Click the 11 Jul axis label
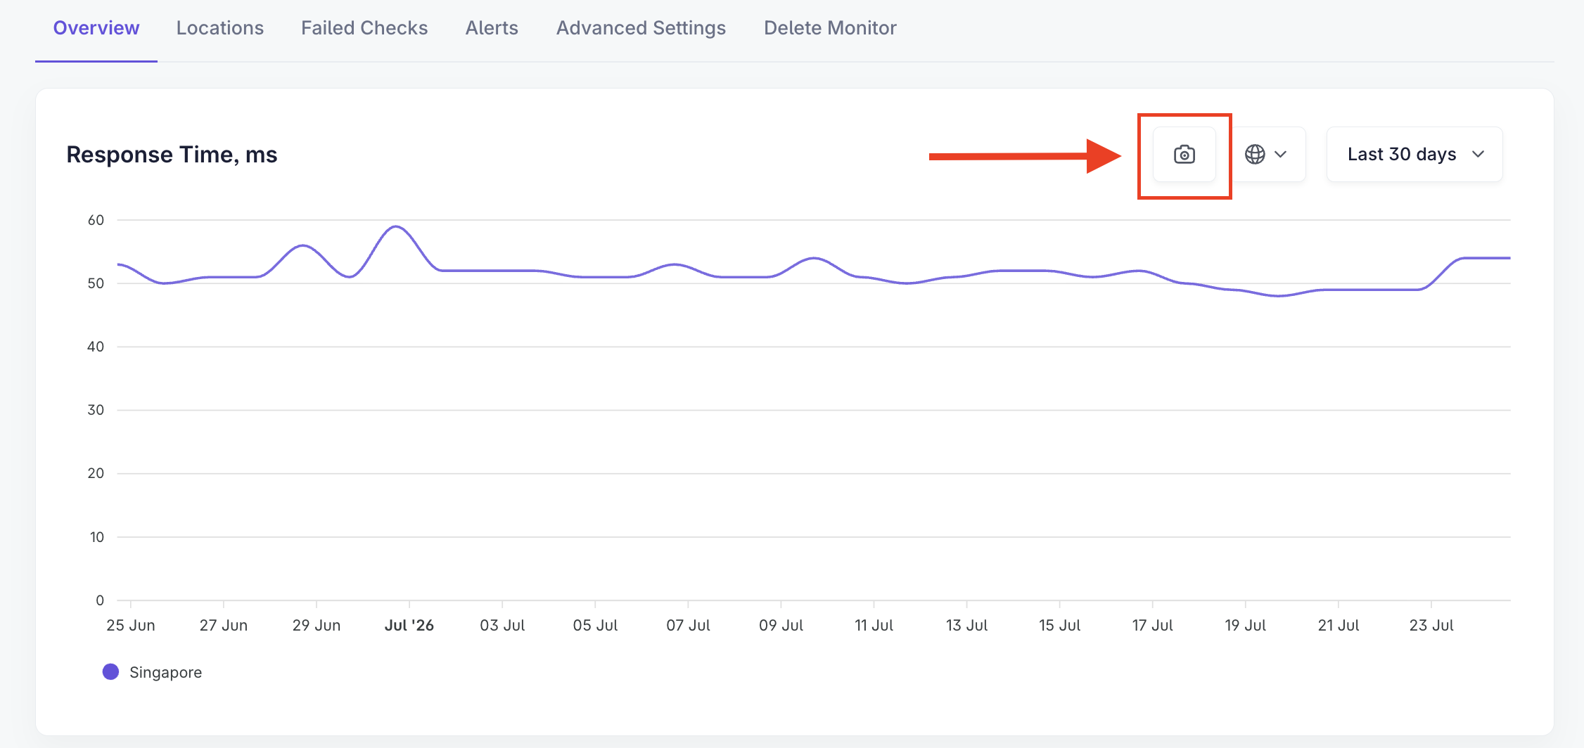The width and height of the screenshot is (1584, 748). coord(874,625)
